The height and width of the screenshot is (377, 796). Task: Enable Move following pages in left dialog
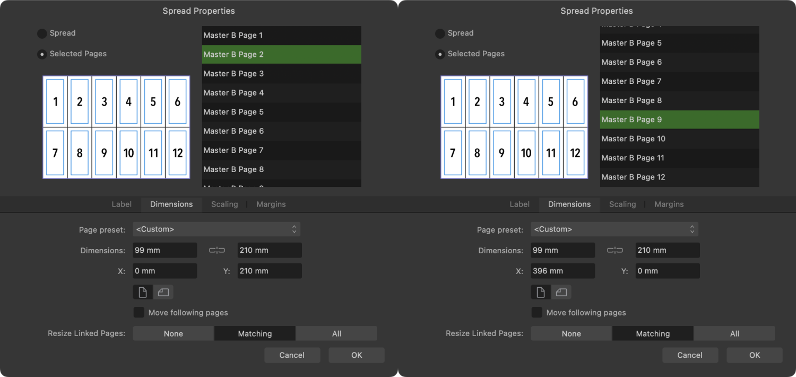[139, 313]
